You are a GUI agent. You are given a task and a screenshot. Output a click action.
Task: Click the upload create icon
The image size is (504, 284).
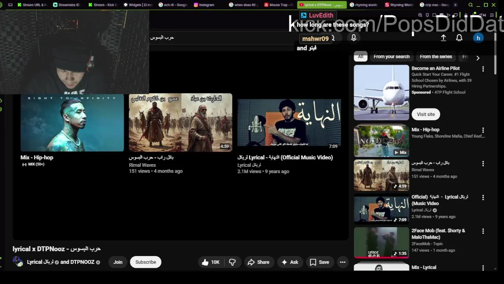[443, 38]
